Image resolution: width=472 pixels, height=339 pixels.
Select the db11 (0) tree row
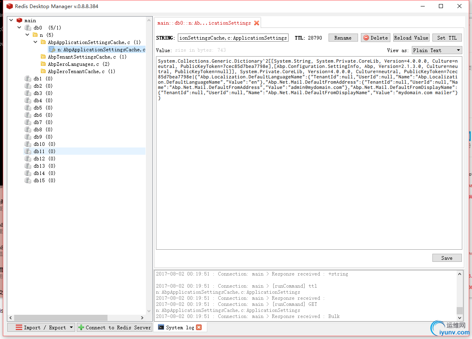point(84,151)
